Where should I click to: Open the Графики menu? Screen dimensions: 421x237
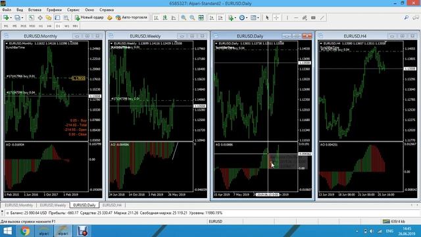54,10
